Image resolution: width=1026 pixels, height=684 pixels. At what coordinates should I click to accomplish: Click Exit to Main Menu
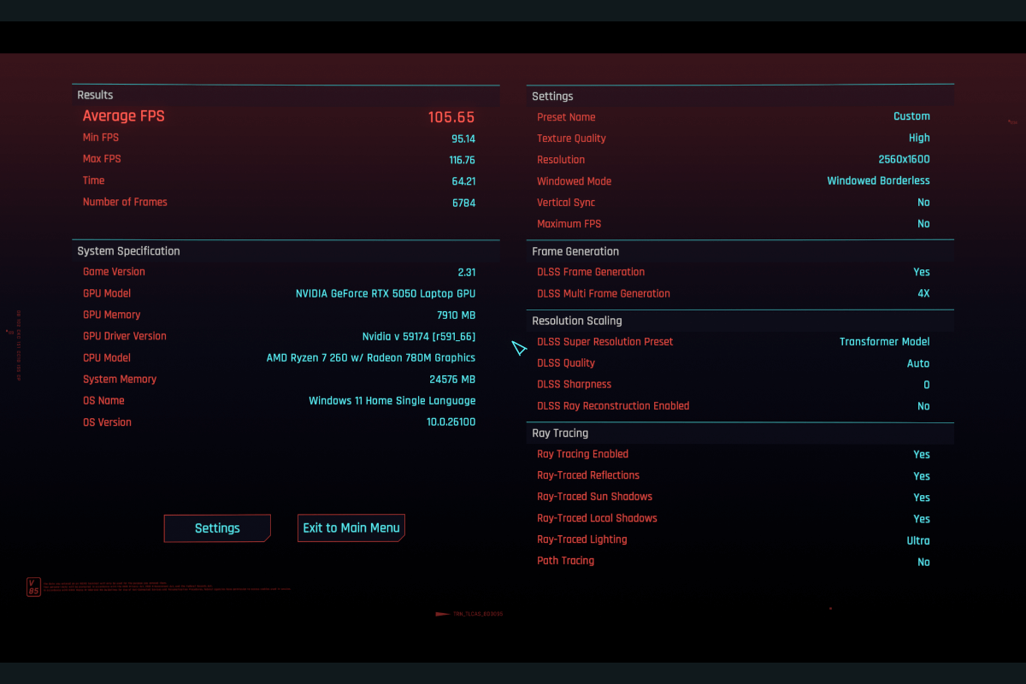pos(351,528)
